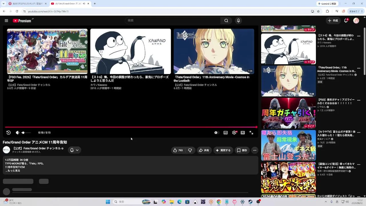Replay the video with the replay button
366x206 pixels.
pyautogui.click(x=9, y=132)
